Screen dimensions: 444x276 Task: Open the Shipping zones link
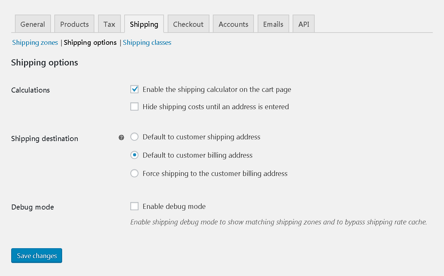35,42
